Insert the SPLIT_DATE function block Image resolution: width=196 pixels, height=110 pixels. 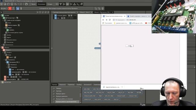97,99
